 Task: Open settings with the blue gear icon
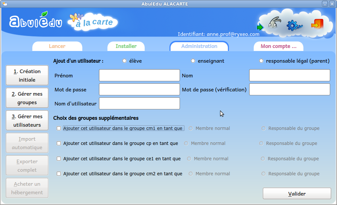click(x=294, y=25)
